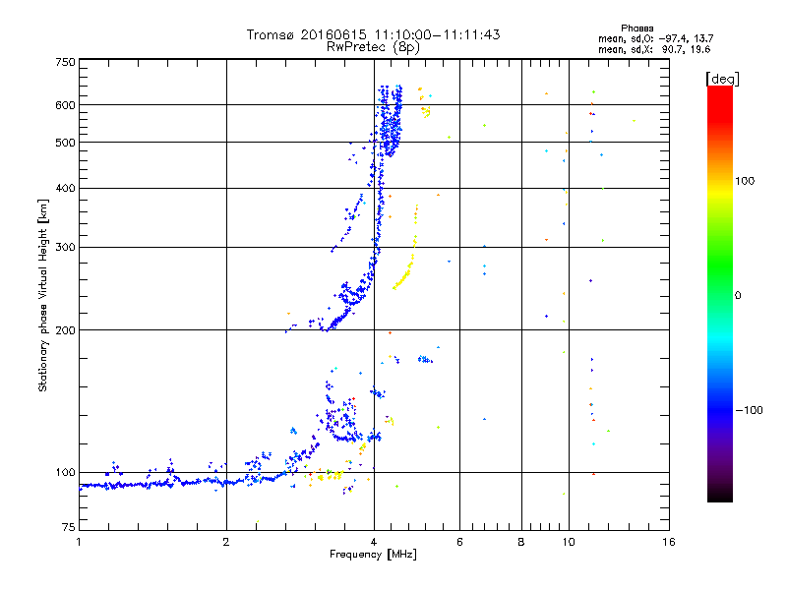
Task: Click the x-axis label '4'
Action: [x=374, y=542]
